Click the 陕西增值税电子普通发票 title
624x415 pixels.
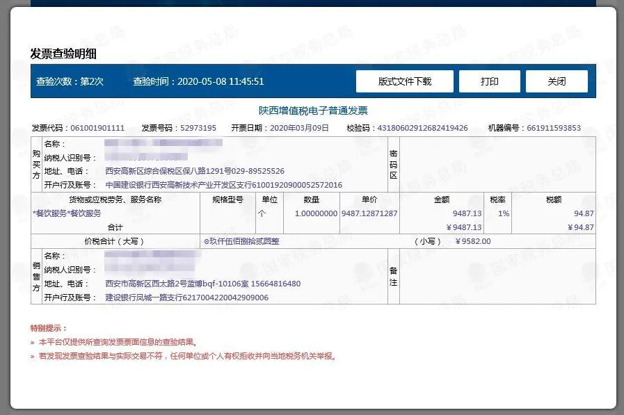pyautogui.click(x=312, y=110)
